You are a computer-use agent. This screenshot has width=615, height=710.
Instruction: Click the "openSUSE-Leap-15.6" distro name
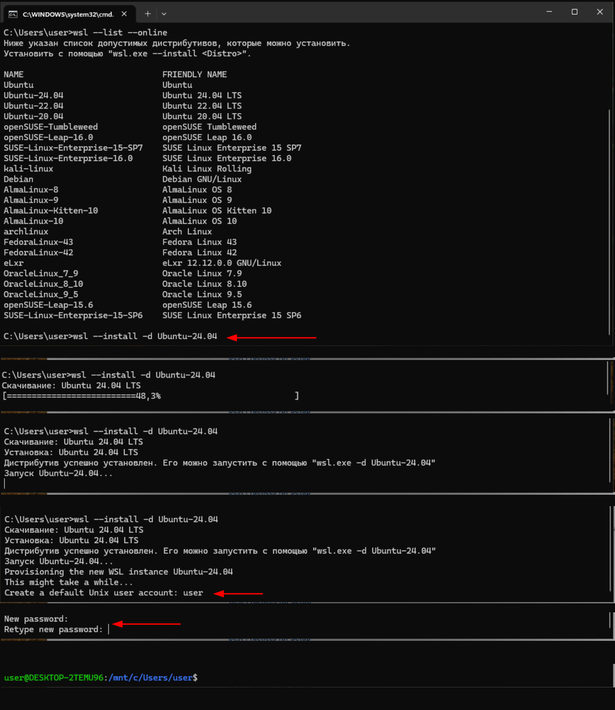pyautogui.click(x=48, y=305)
